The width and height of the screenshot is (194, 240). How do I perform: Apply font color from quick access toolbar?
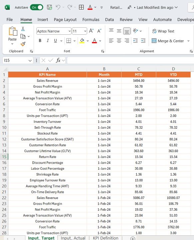click(x=90, y=7)
